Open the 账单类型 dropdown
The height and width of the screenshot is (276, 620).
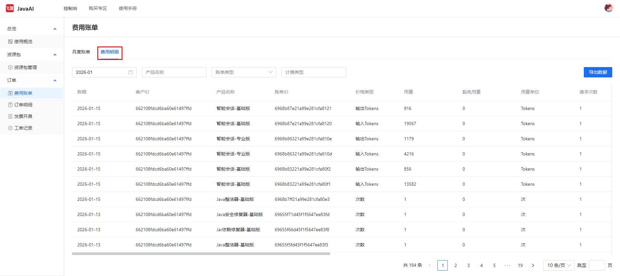(x=244, y=72)
